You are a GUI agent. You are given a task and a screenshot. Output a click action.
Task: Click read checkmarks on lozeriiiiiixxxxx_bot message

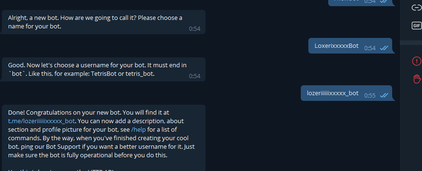(384, 95)
